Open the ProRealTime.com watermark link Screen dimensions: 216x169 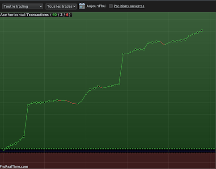click(14, 166)
